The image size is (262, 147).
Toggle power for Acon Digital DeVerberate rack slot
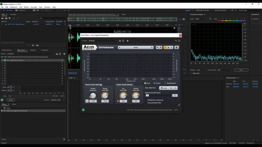(5, 60)
